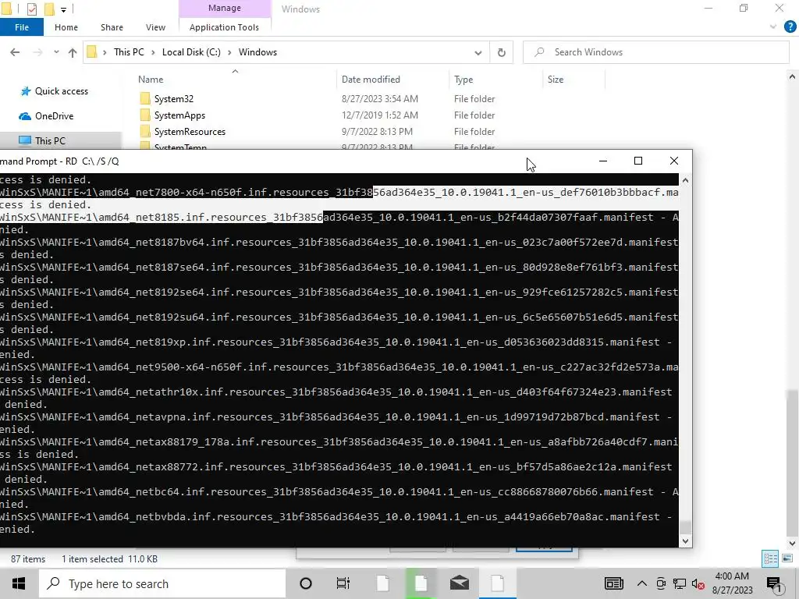Click the Explorer forward arrow
The height and width of the screenshot is (599, 799).
click(x=37, y=52)
